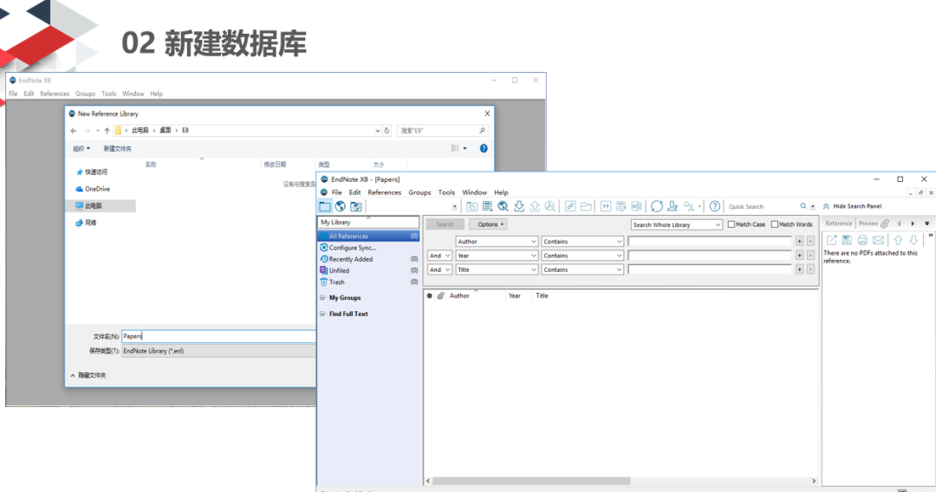Select 此电脑 in the dialog navigation pane

[x=101, y=206]
